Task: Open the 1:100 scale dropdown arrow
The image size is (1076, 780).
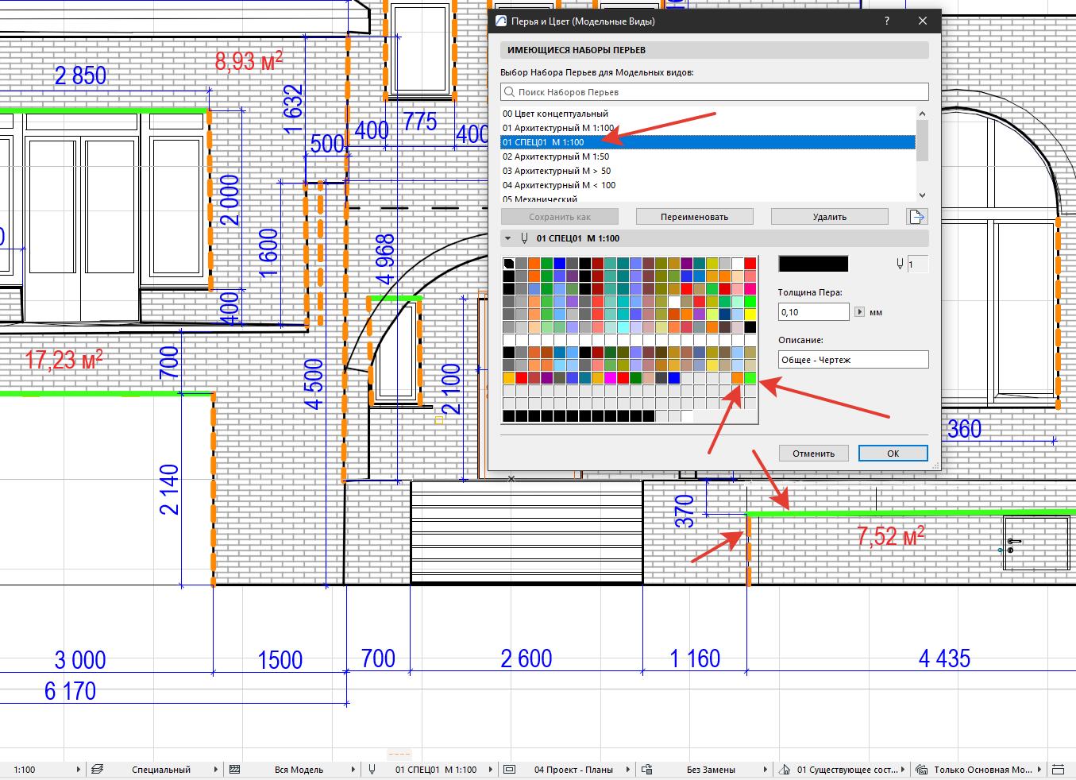Action: point(78,769)
